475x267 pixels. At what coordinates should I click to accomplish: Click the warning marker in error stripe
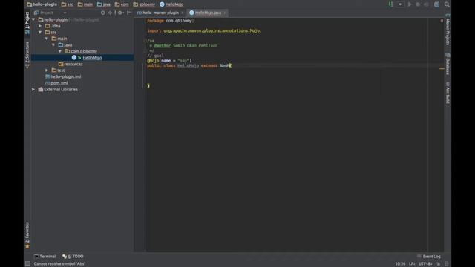pyautogui.click(x=442, y=69)
